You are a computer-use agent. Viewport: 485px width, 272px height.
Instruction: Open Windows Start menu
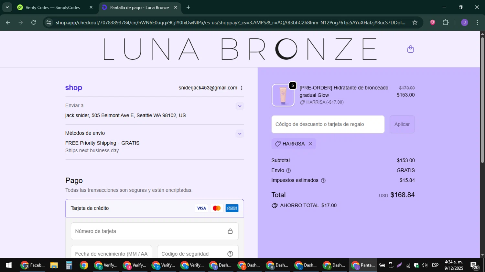[x=9, y=265]
